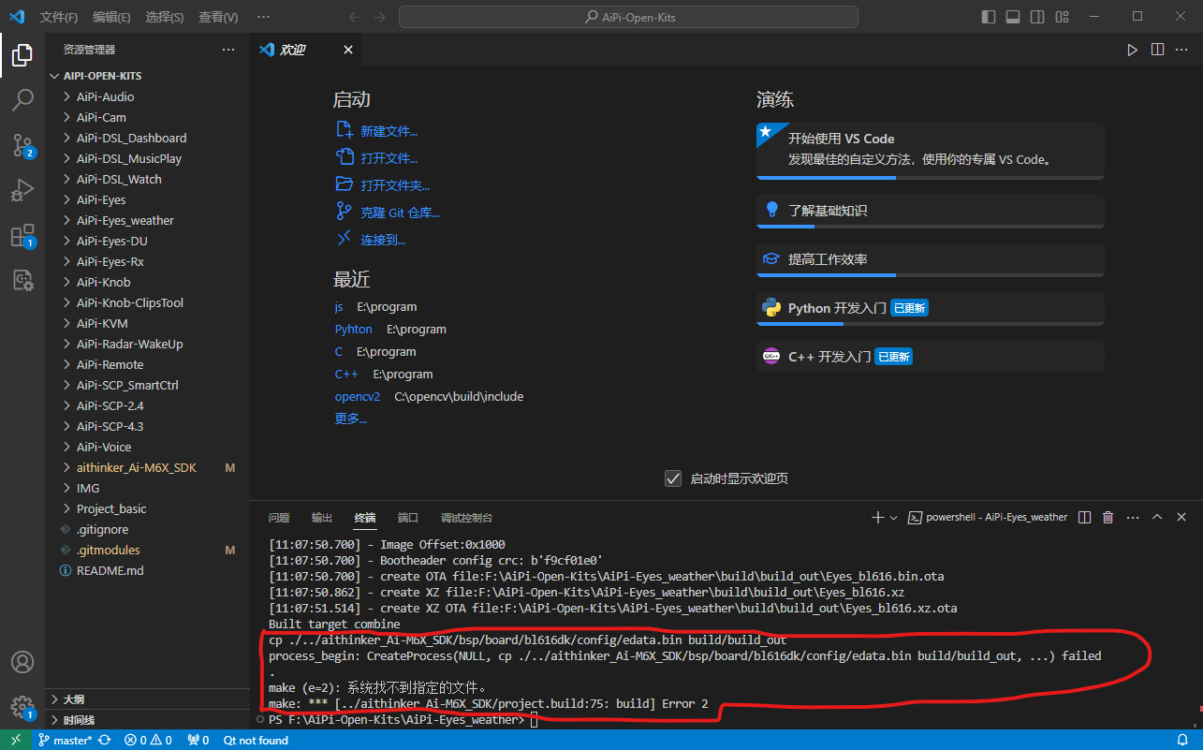Image resolution: width=1203 pixels, height=750 pixels.
Task: Open the 编辑(E) menu
Action: pyautogui.click(x=112, y=17)
